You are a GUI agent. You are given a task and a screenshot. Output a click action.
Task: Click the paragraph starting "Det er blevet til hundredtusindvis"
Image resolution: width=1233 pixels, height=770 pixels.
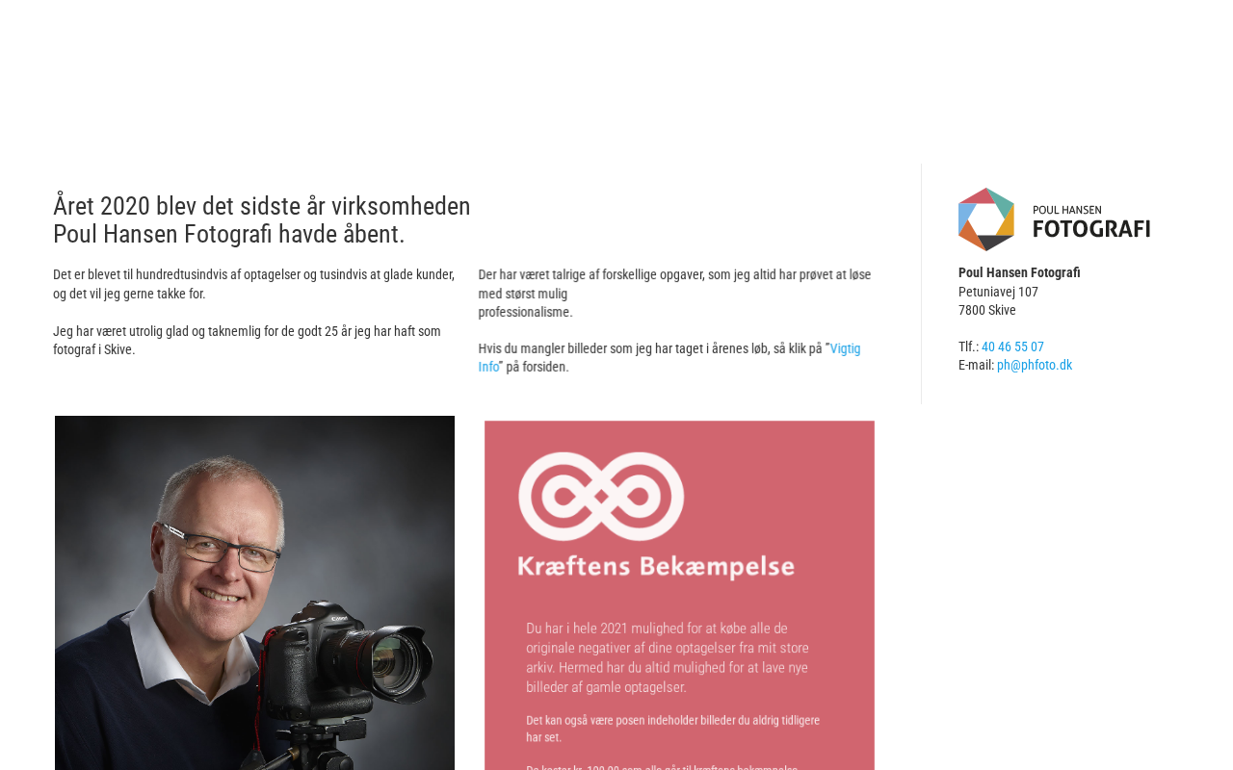point(254,284)
